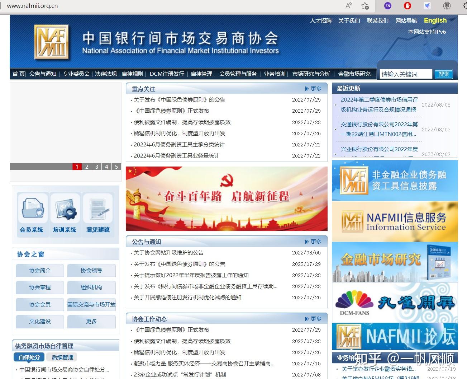Open the DCM注册发行 menu item
The image size is (467, 379).
(167, 74)
